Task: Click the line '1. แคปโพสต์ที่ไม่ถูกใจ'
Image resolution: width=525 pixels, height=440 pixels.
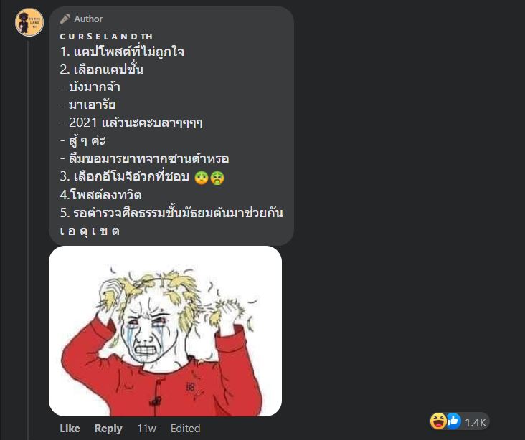Action: click(x=122, y=52)
